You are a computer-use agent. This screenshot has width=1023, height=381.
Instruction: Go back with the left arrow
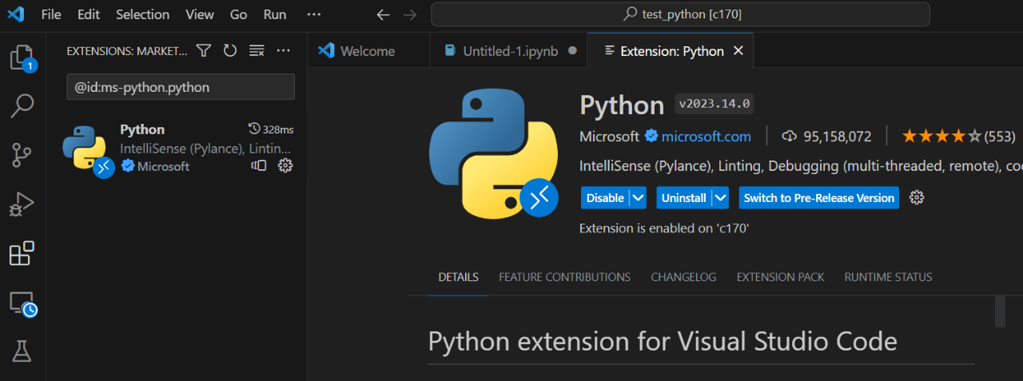[x=383, y=14]
